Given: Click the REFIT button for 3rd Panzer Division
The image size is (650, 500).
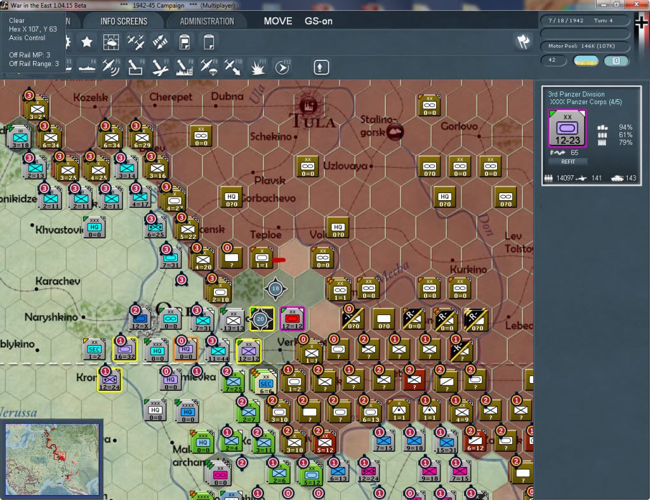Looking at the screenshot, I should coord(568,161).
